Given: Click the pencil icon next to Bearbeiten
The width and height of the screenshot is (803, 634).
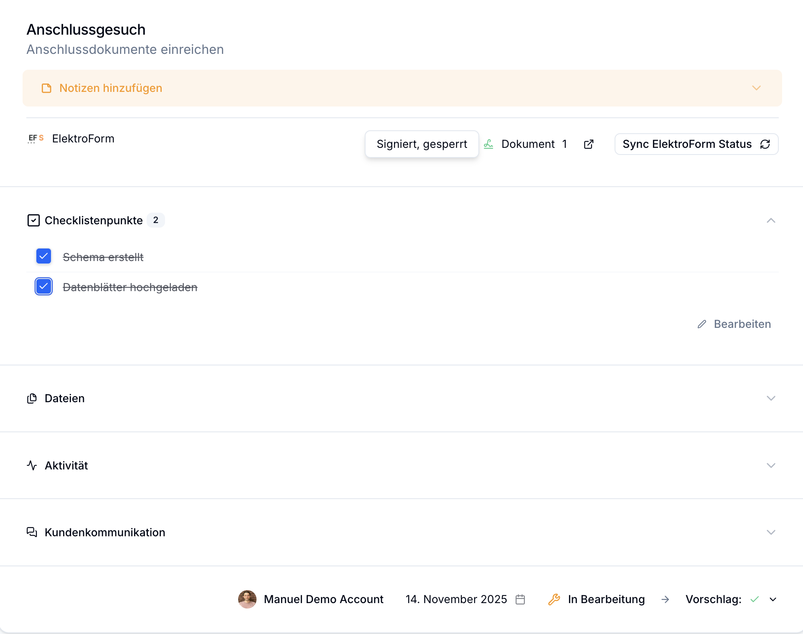Looking at the screenshot, I should [x=702, y=324].
